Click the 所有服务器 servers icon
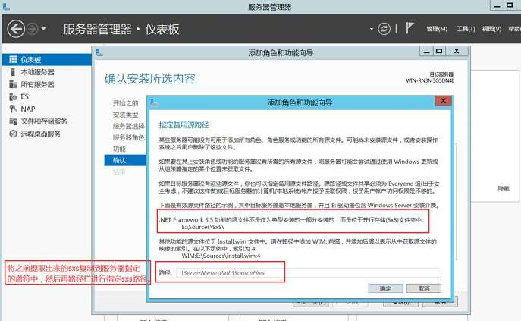Viewport: 521px width, 321px height. [x=14, y=84]
